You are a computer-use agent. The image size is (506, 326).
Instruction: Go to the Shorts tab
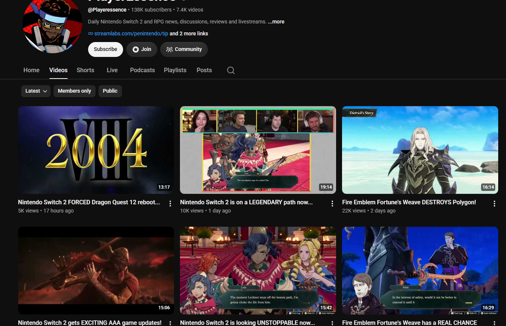86,70
